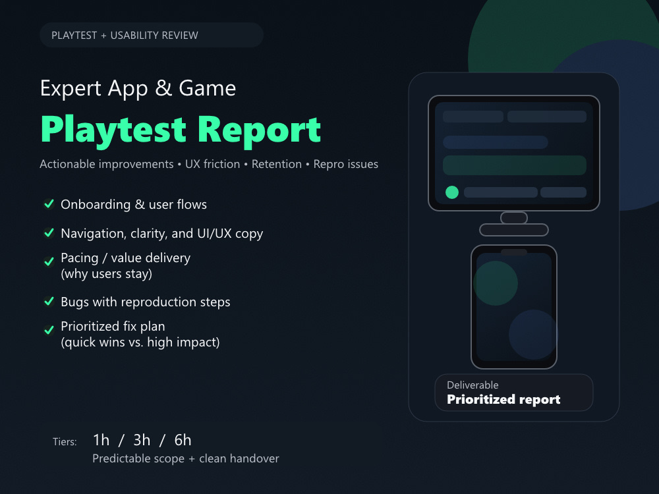Click checkmark beside 'Pacing / value delivery'
This screenshot has height=494, width=659.
(49, 261)
